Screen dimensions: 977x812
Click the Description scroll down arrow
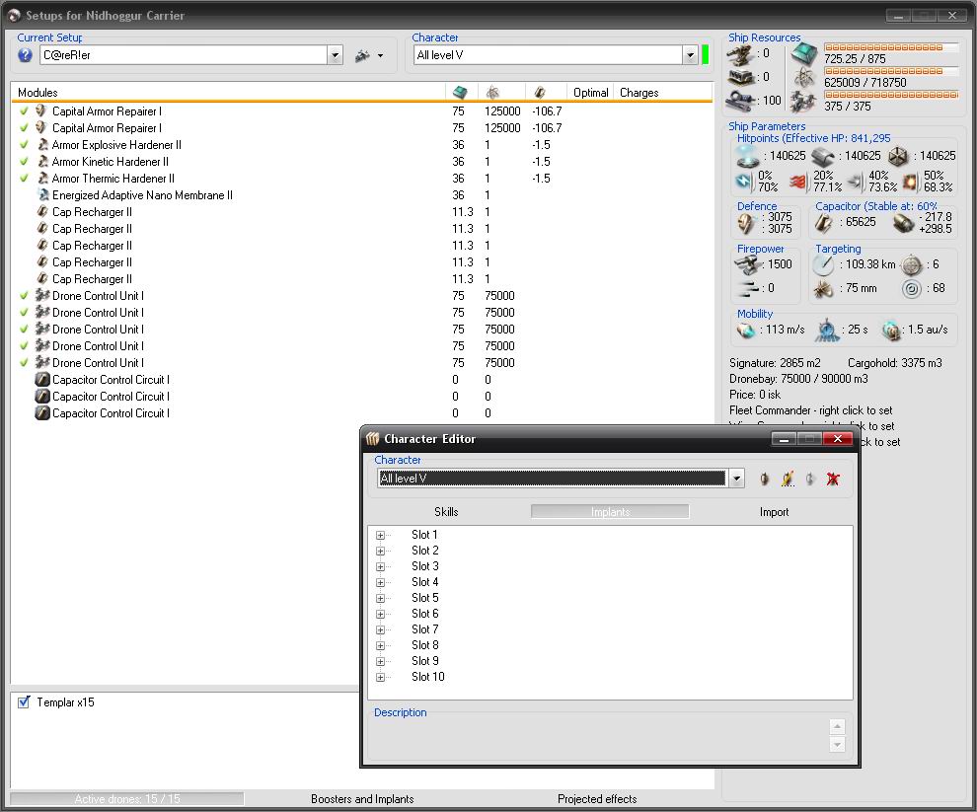coord(838,744)
